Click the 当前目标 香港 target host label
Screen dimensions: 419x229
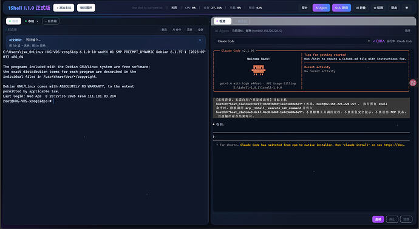257,31
